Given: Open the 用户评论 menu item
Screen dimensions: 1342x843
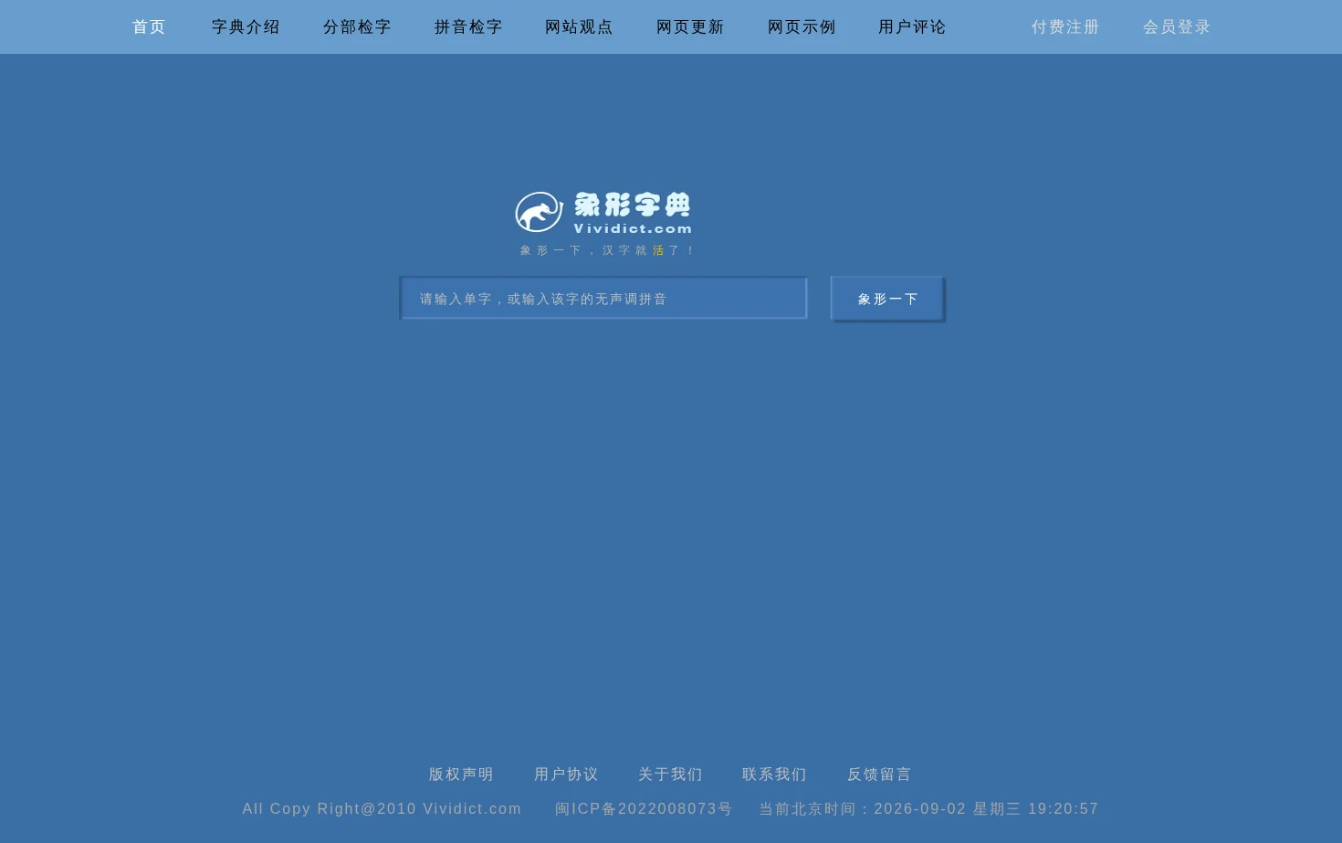Looking at the screenshot, I should point(912,27).
